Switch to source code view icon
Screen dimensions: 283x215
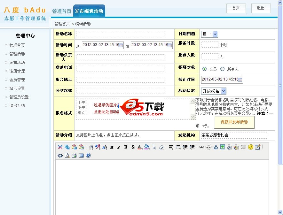pos(60,156)
